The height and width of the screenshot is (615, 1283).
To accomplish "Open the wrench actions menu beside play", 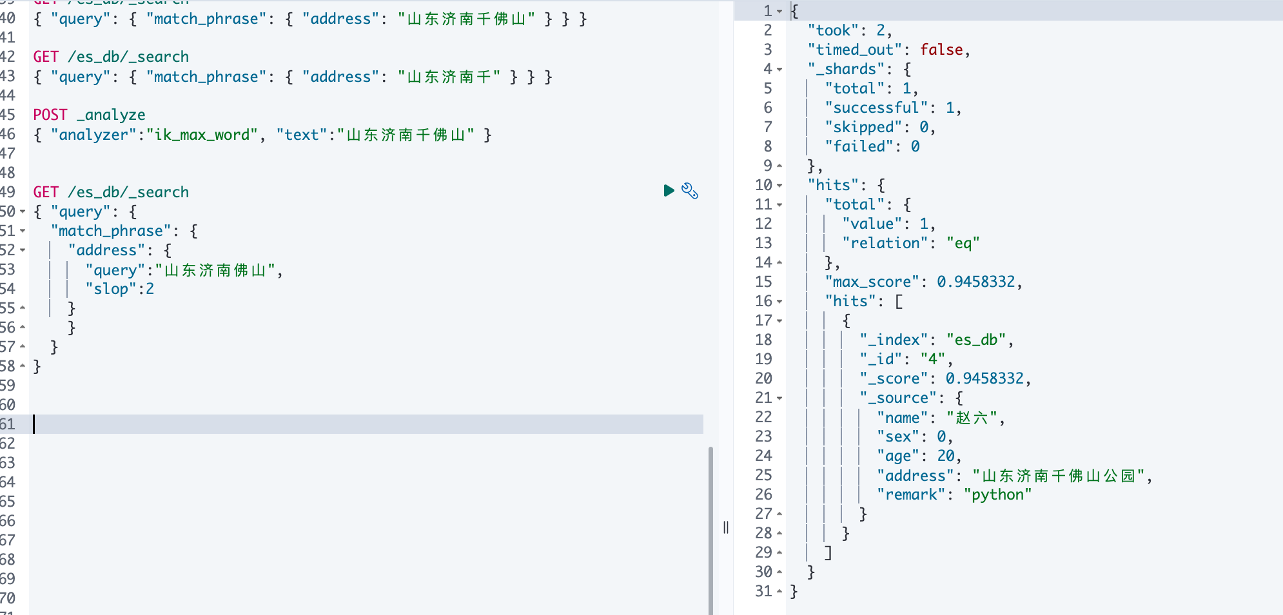I will pos(690,191).
